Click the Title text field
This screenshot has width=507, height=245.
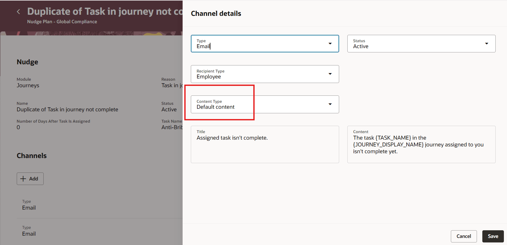[x=265, y=144]
